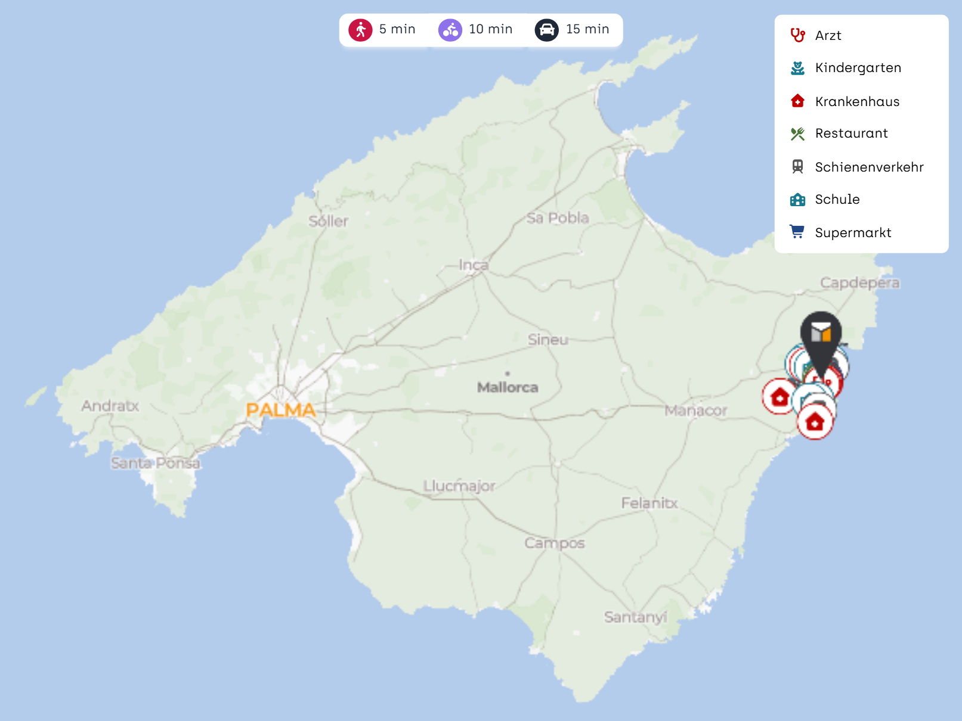The image size is (962, 721).
Task: Click the train icon for Schienenverkehr
Action: click(x=797, y=167)
